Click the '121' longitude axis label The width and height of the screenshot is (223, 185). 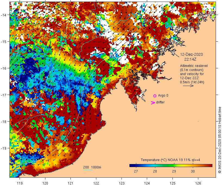coord(71,183)
